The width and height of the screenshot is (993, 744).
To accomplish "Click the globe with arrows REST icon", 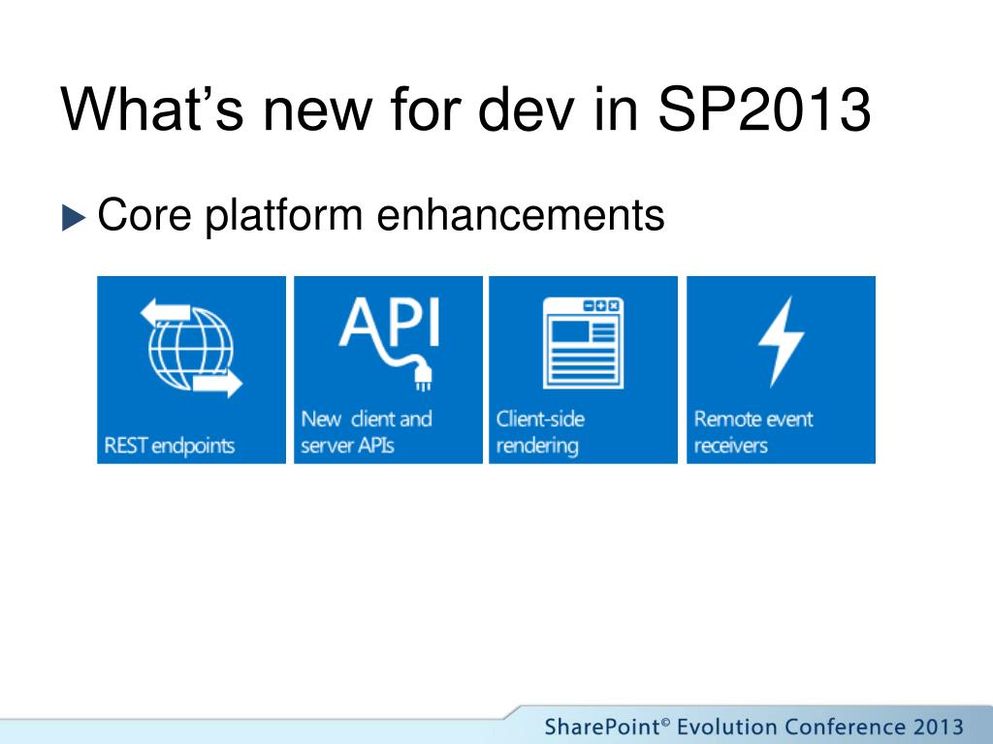I will 191,348.
